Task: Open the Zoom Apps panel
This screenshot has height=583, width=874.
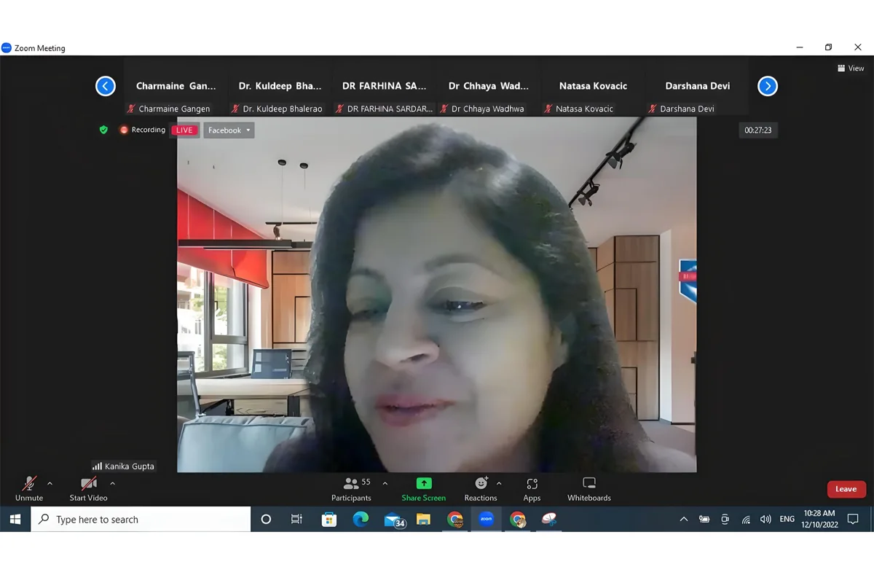Action: coord(532,488)
